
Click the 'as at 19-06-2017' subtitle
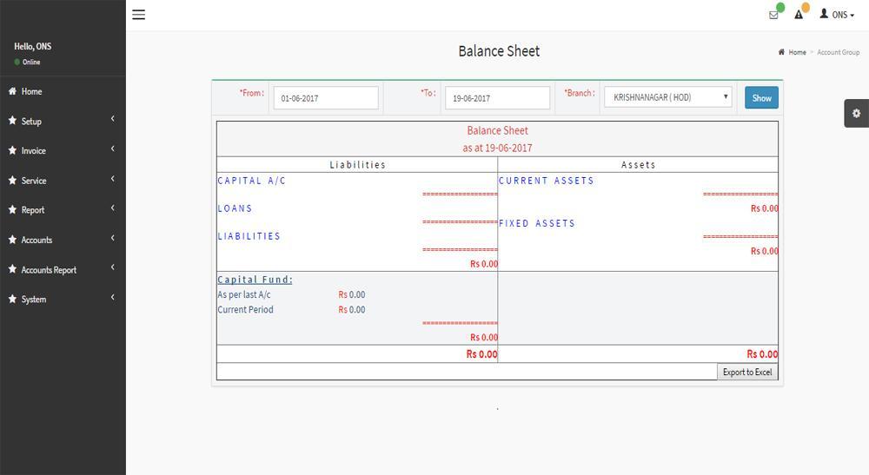[497, 148]
